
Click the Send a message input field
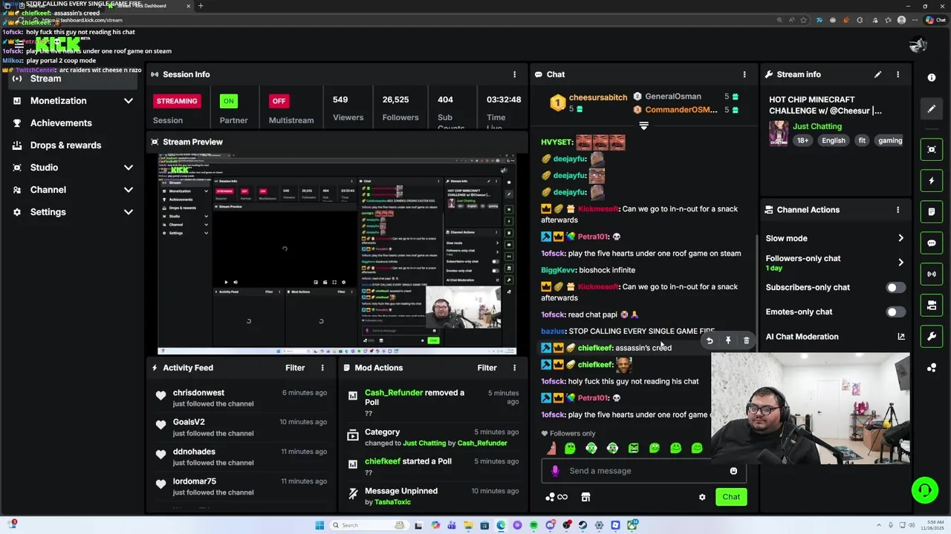(x=644, y=471)
